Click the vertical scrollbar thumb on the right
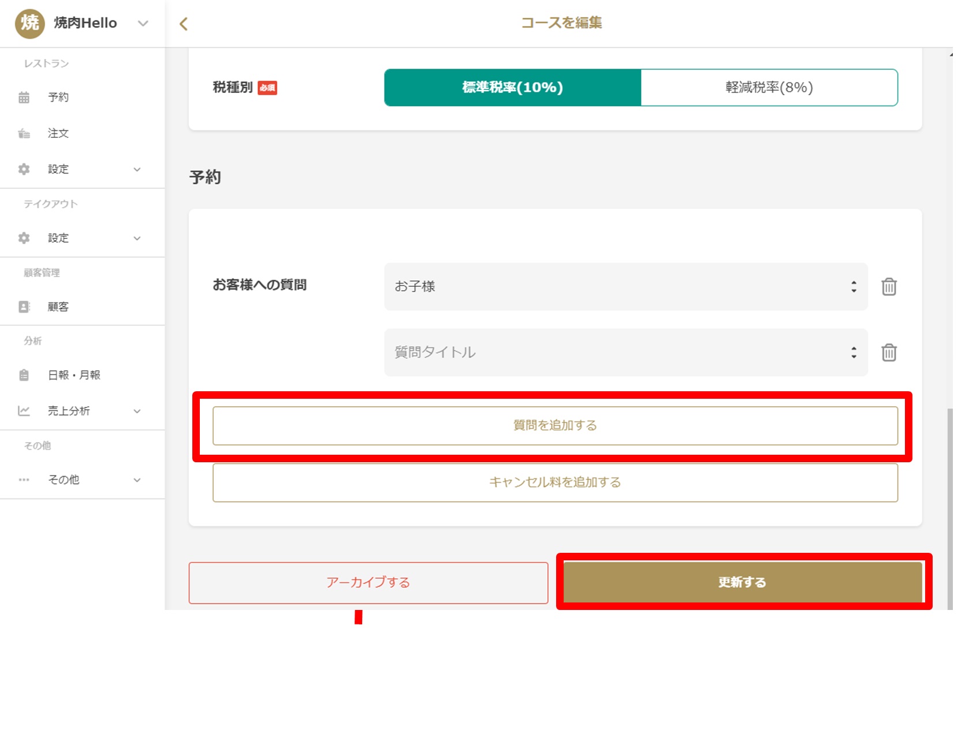The width and height of the screenshot is (965, 730). click(x=950, y=508)
